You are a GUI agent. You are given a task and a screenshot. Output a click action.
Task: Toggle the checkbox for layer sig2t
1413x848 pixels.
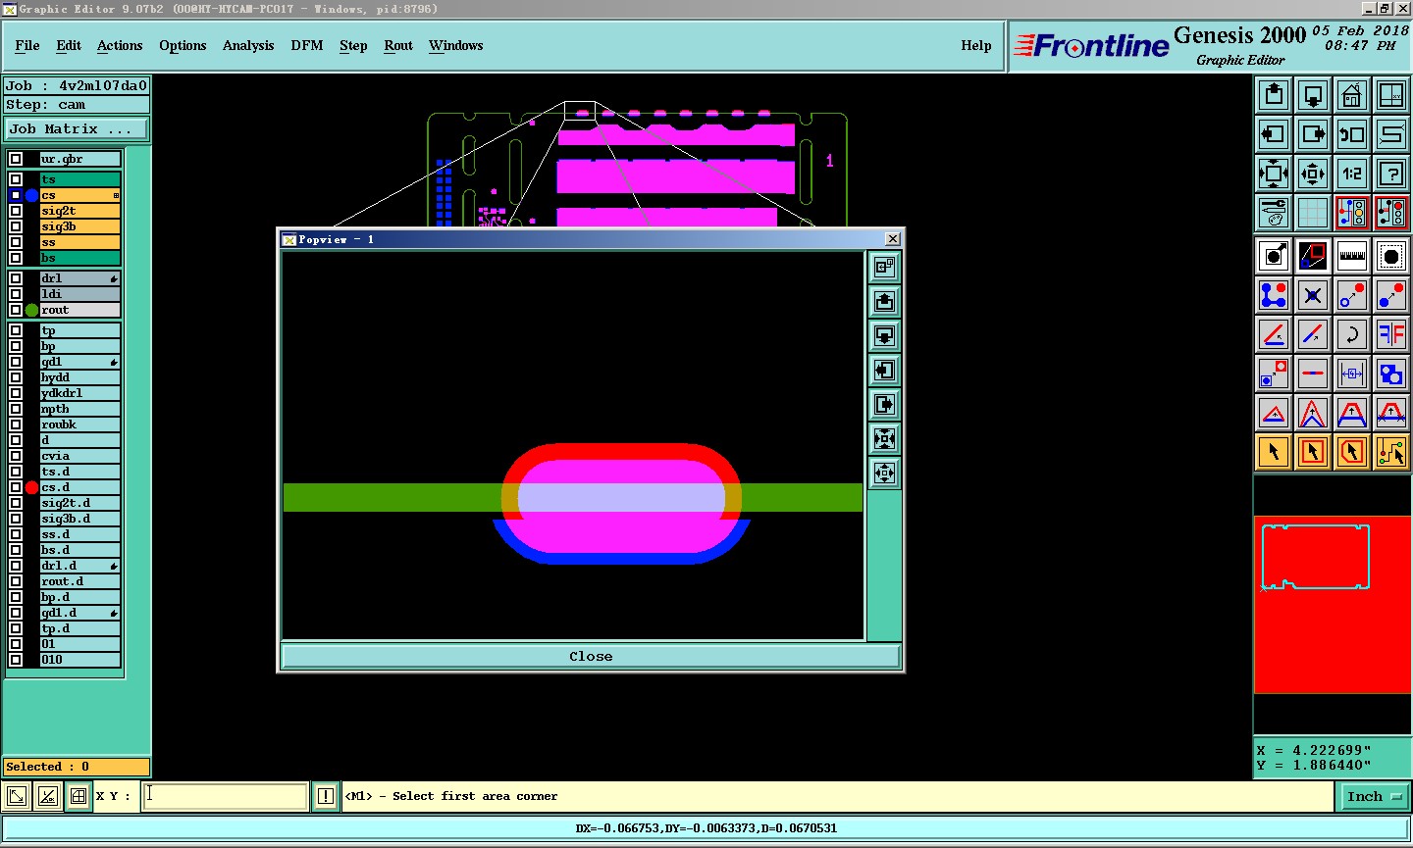click(x=16, y=211)
